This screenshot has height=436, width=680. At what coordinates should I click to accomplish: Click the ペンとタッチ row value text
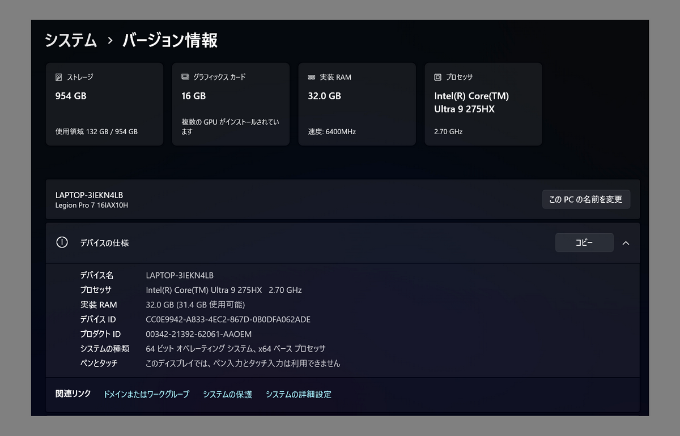(243, 364)
